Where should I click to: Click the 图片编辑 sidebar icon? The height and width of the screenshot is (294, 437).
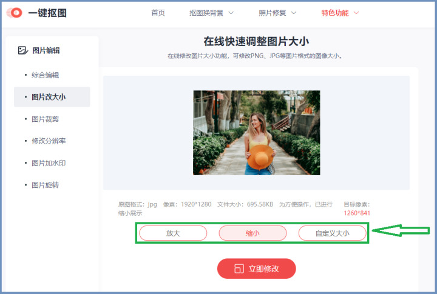coord(23,50)
